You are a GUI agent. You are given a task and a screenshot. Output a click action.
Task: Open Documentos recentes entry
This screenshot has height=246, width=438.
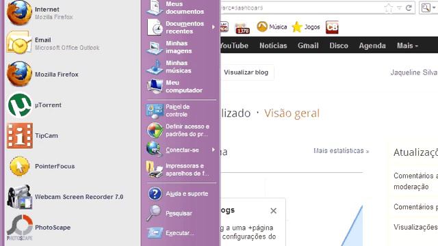(181, 27)
